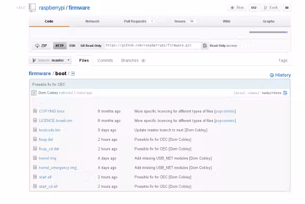305x204 pixels.
Task: Open the fork count next to Fork
Action: coord(287,7)
